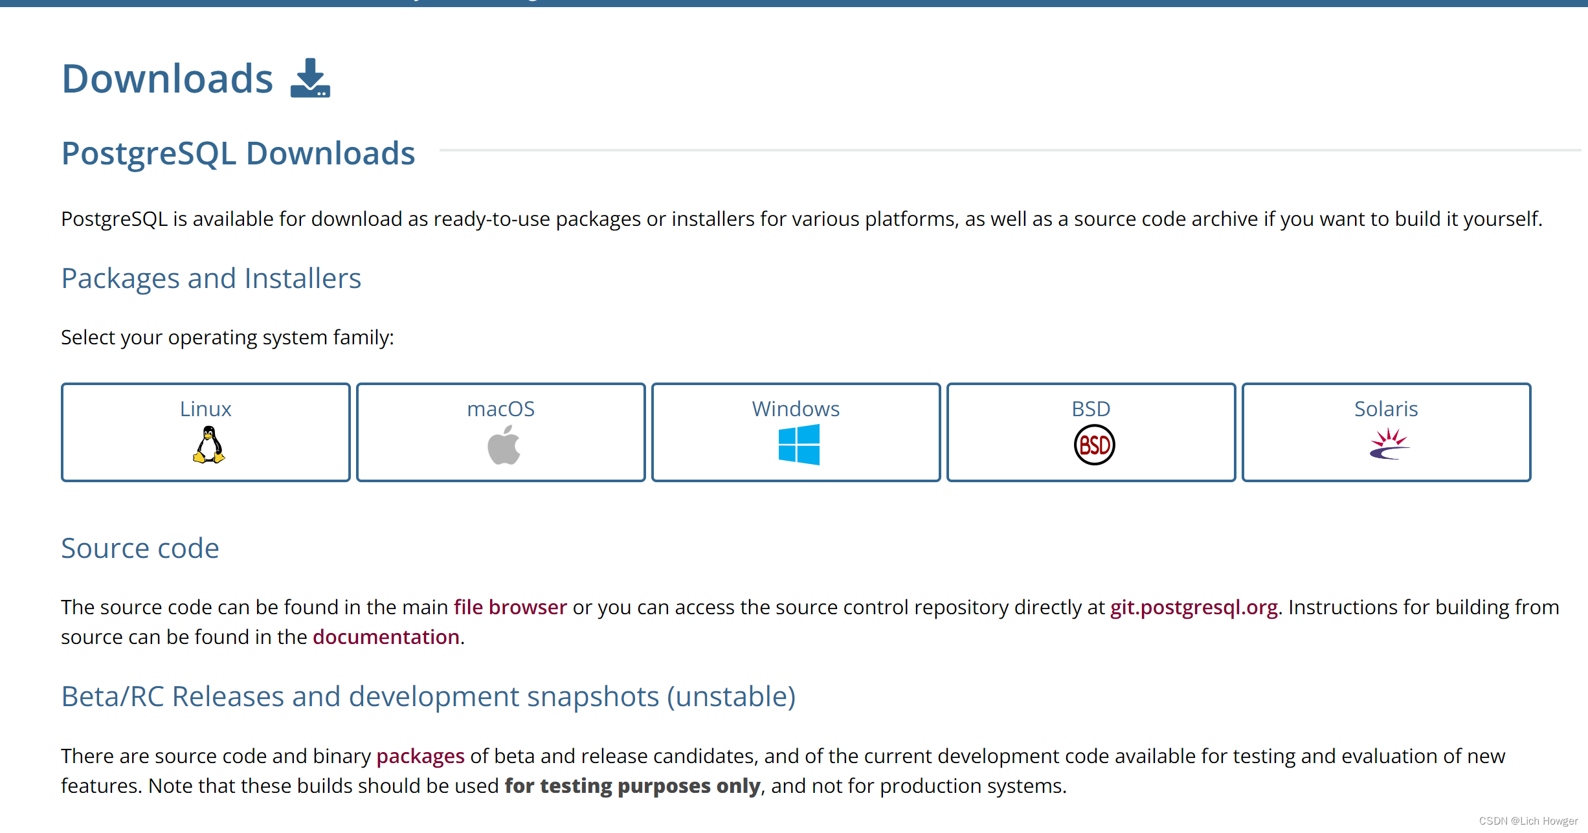Click the Packages and Installers heading
This screenshot has width=1588, height=833.
[x=211, y=278]
